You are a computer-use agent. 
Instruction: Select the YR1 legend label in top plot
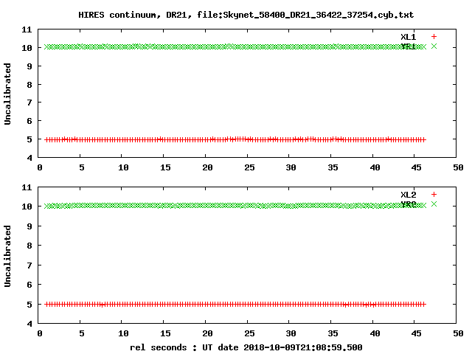pyautogui.click(x=409, y=46)
